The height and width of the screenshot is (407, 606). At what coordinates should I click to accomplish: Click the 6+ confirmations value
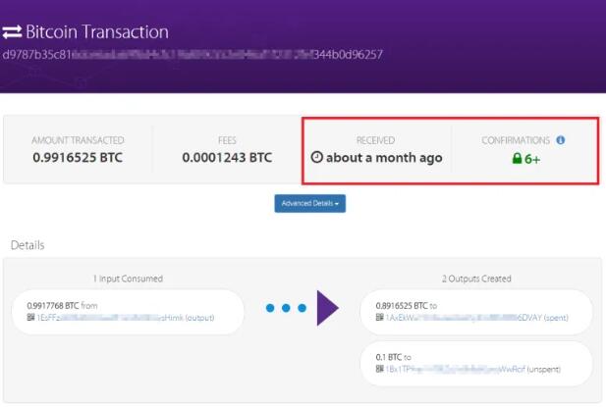coord(532,159)
